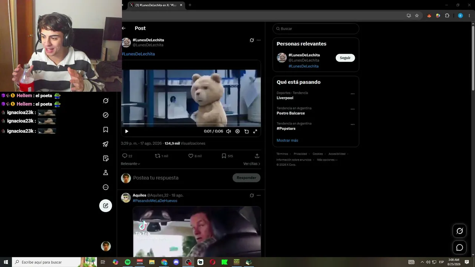Open the more options menu on the LunesDeLechita post
The width and height of the screenshot is (475, 267).
(x=259, y=40)
